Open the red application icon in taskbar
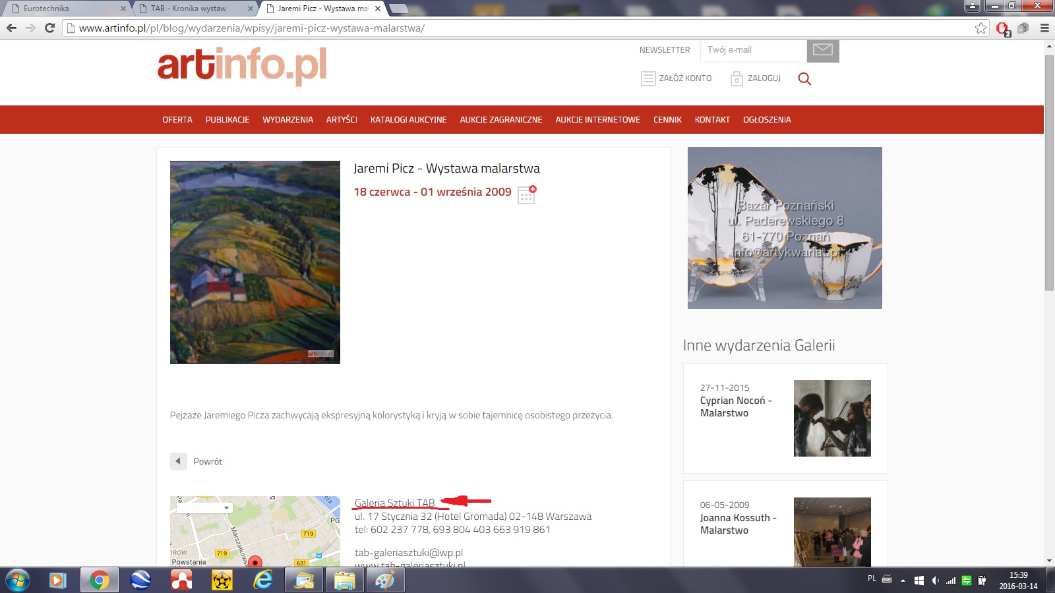Screen dimensions: 1055x593 181,580
